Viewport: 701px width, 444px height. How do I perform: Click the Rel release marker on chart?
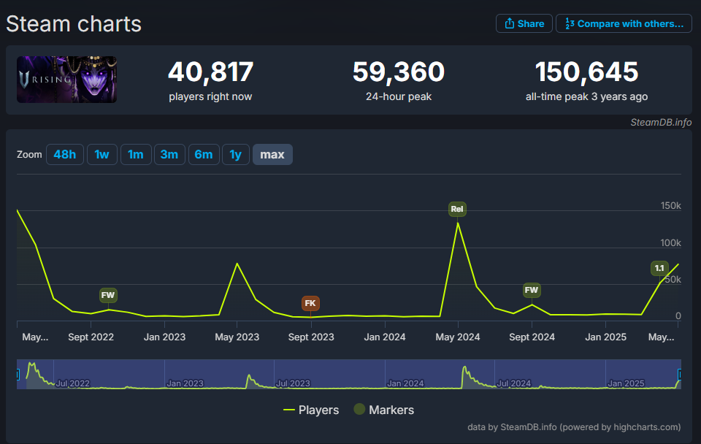[x=457, y=209]
